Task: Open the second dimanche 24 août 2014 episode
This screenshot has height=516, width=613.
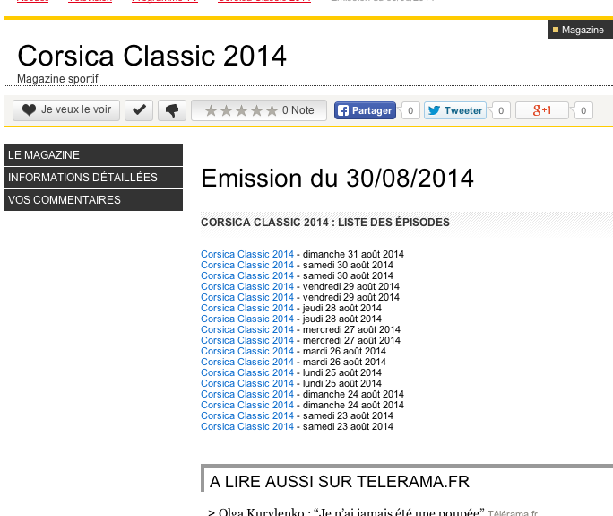Action: click(247, 405)
